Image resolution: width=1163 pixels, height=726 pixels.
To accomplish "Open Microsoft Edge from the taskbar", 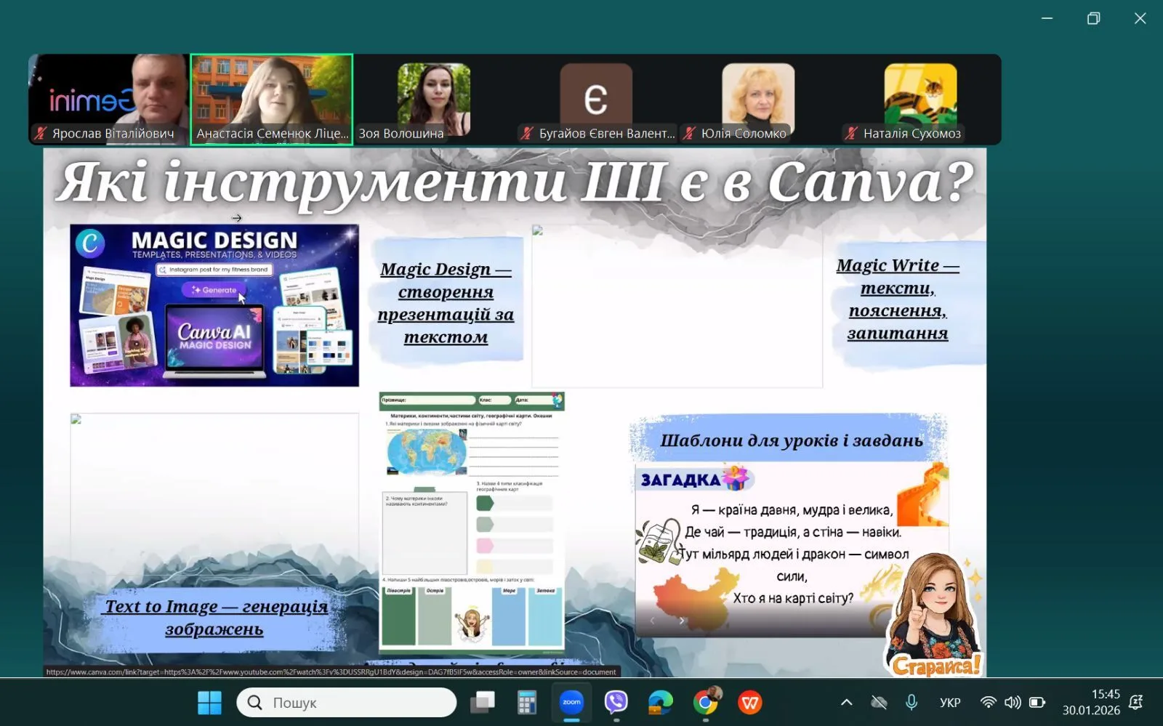I will point(661,703).
